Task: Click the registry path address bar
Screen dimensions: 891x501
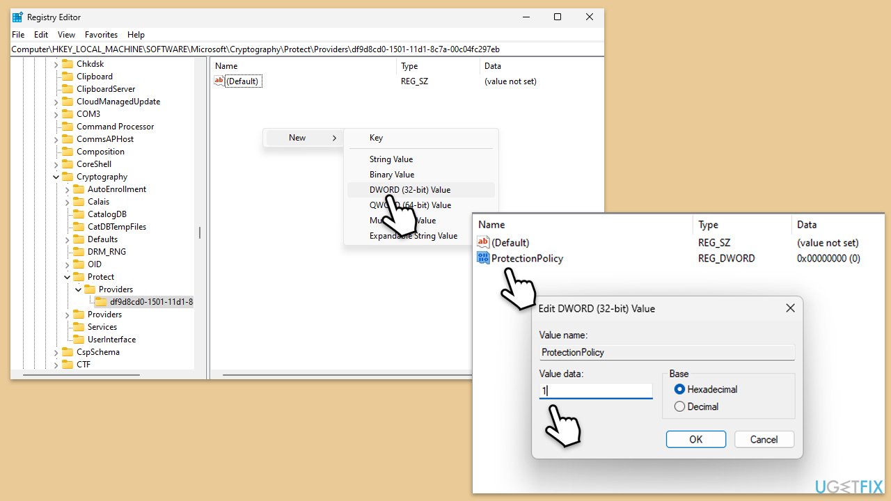Action: point(306,49)
